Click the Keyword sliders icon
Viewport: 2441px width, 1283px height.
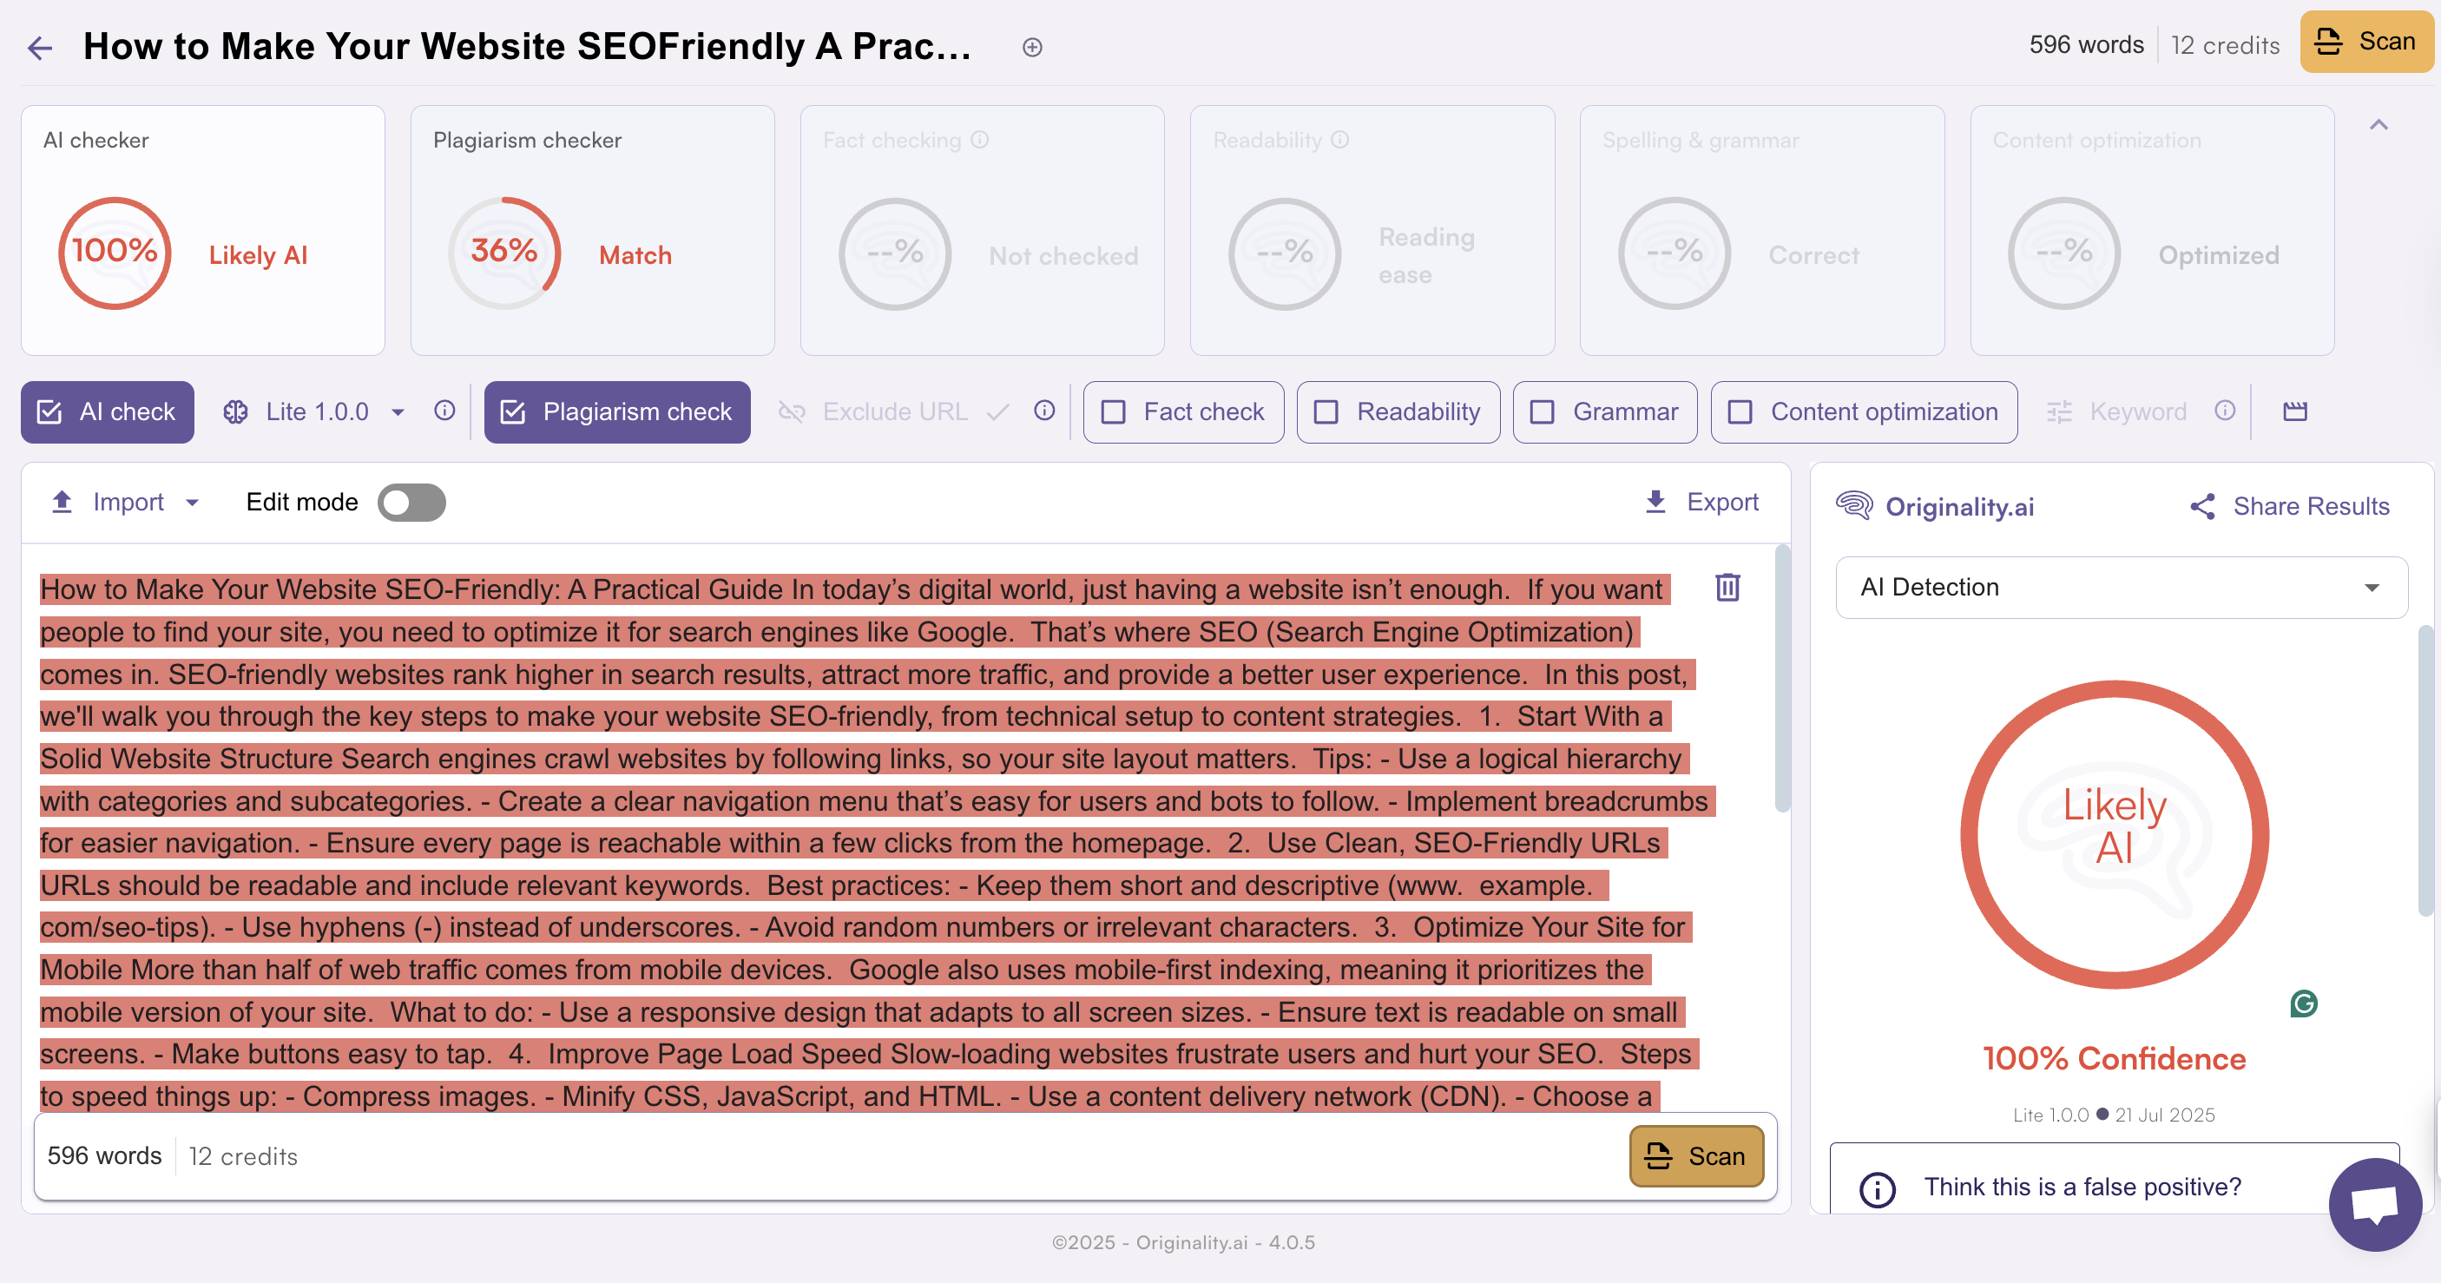[2059, 412]
